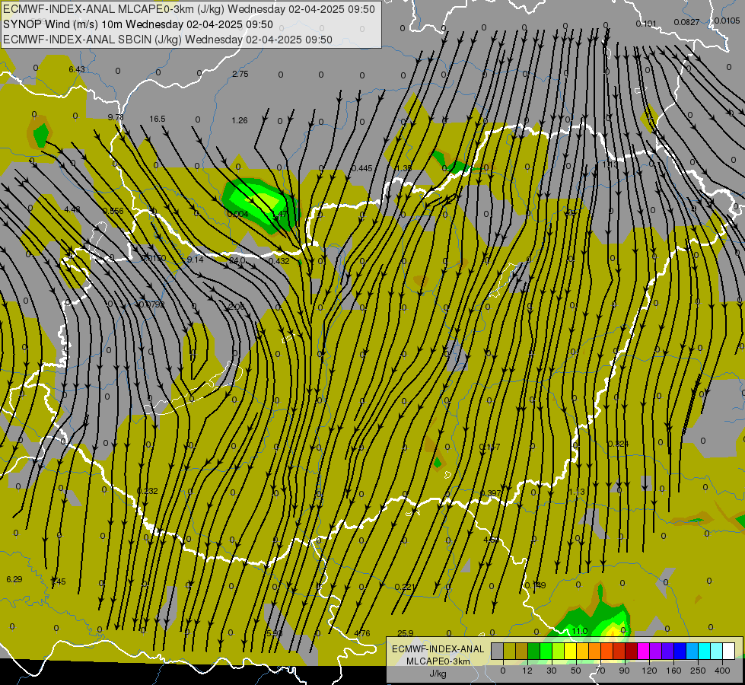Click the map value '4.76'
The image size is (745, 685).
[362, 634]
